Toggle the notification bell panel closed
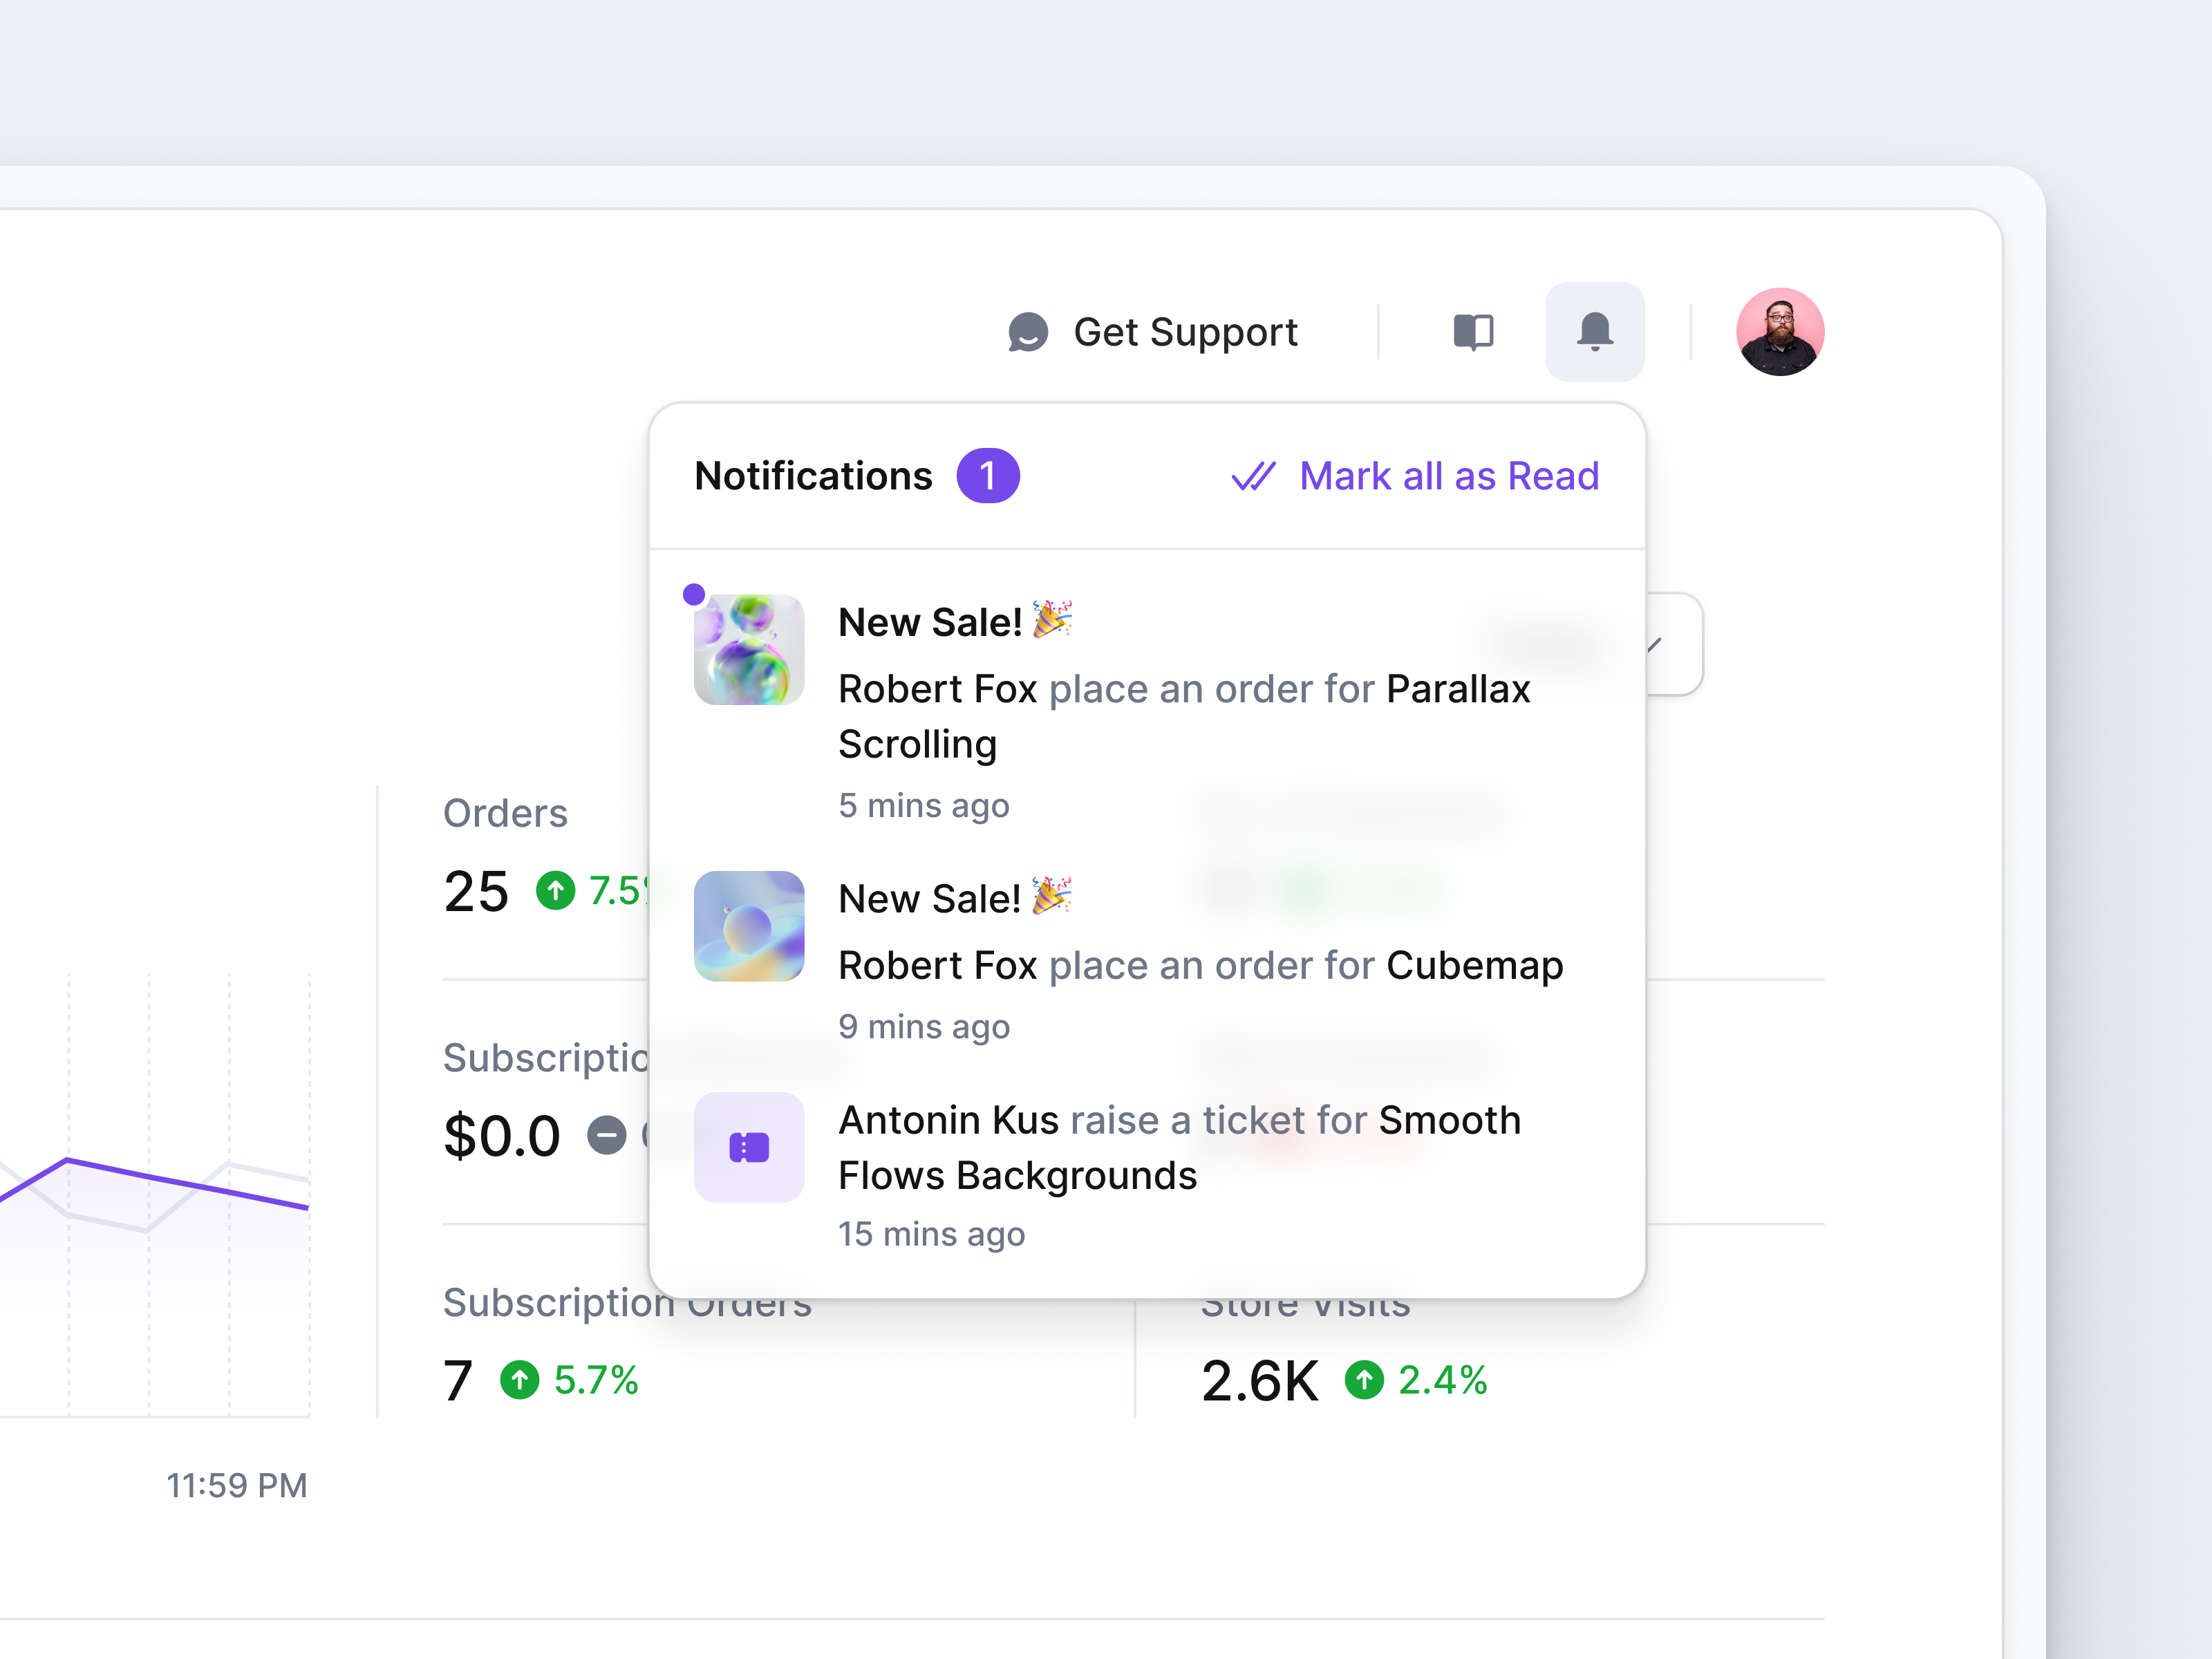Screen dimensions: 2212x1659 point(1594,332)
